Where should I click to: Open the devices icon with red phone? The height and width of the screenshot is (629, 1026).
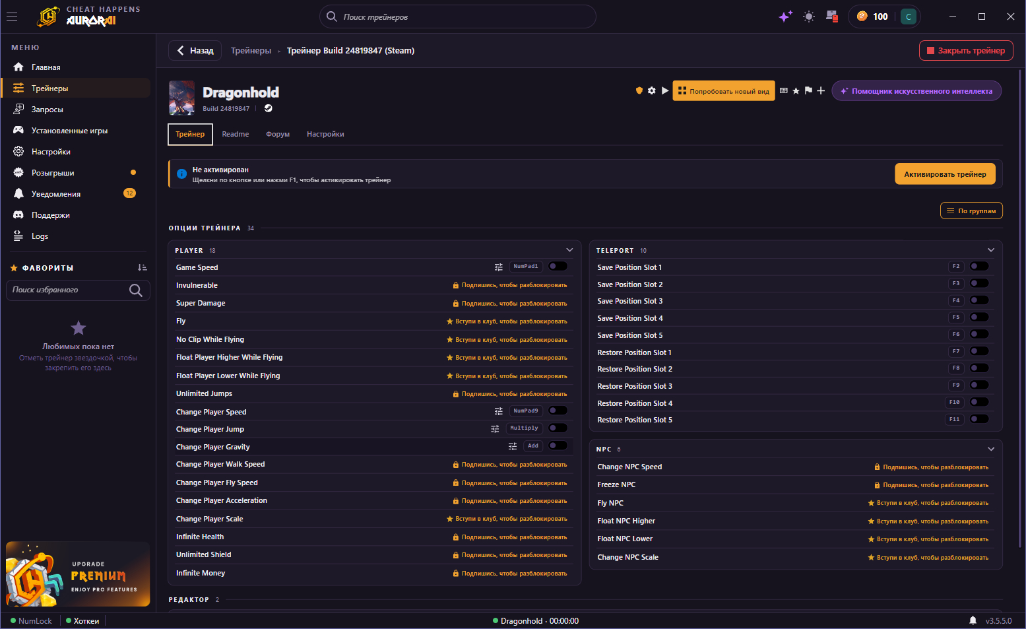[831, 17]
